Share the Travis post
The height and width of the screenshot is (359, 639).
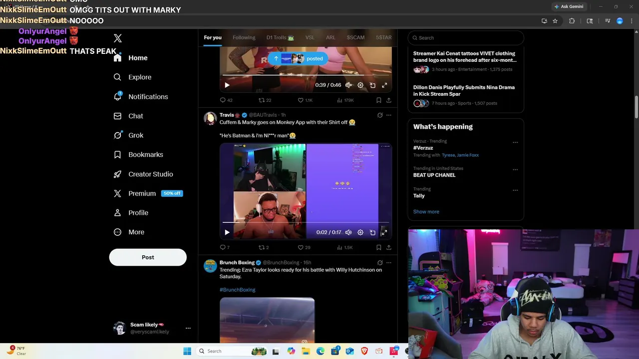[388, 247]
